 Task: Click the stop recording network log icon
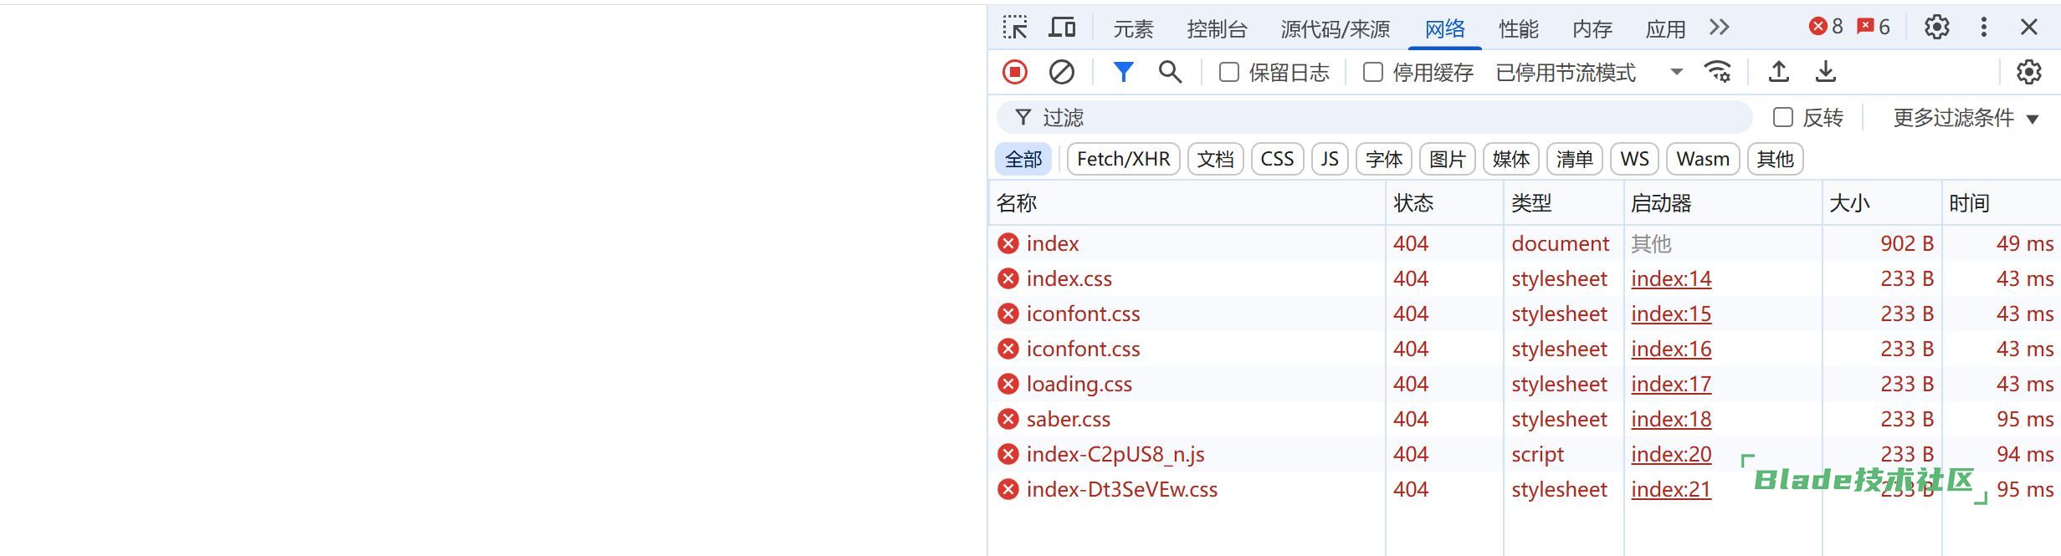(1015, 72)
